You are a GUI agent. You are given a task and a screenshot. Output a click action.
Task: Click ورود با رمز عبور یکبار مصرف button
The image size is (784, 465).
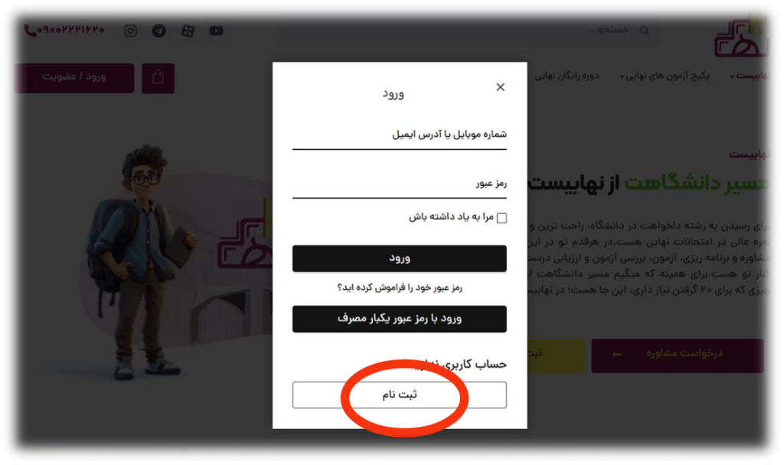coord(400,319)
